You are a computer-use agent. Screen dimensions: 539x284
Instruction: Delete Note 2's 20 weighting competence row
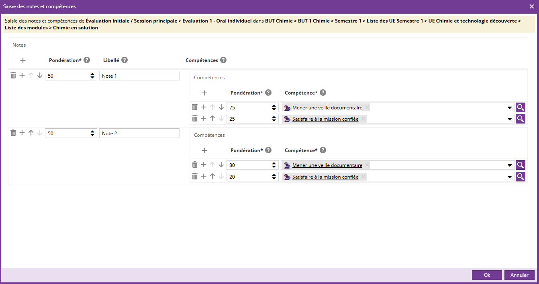point(195,176)
